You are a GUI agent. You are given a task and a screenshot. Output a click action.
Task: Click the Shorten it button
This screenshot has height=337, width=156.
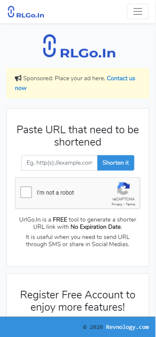pos(116,163)
